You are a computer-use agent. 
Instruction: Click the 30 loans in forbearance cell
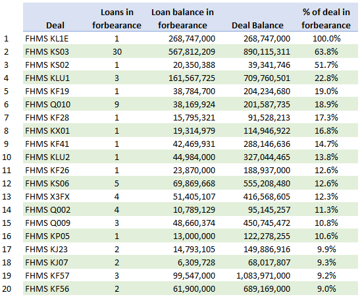[117, 51]
